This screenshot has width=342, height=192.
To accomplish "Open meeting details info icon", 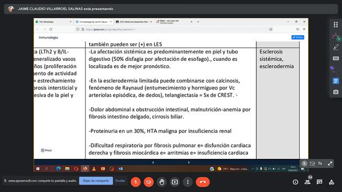I will click(296, 182).
